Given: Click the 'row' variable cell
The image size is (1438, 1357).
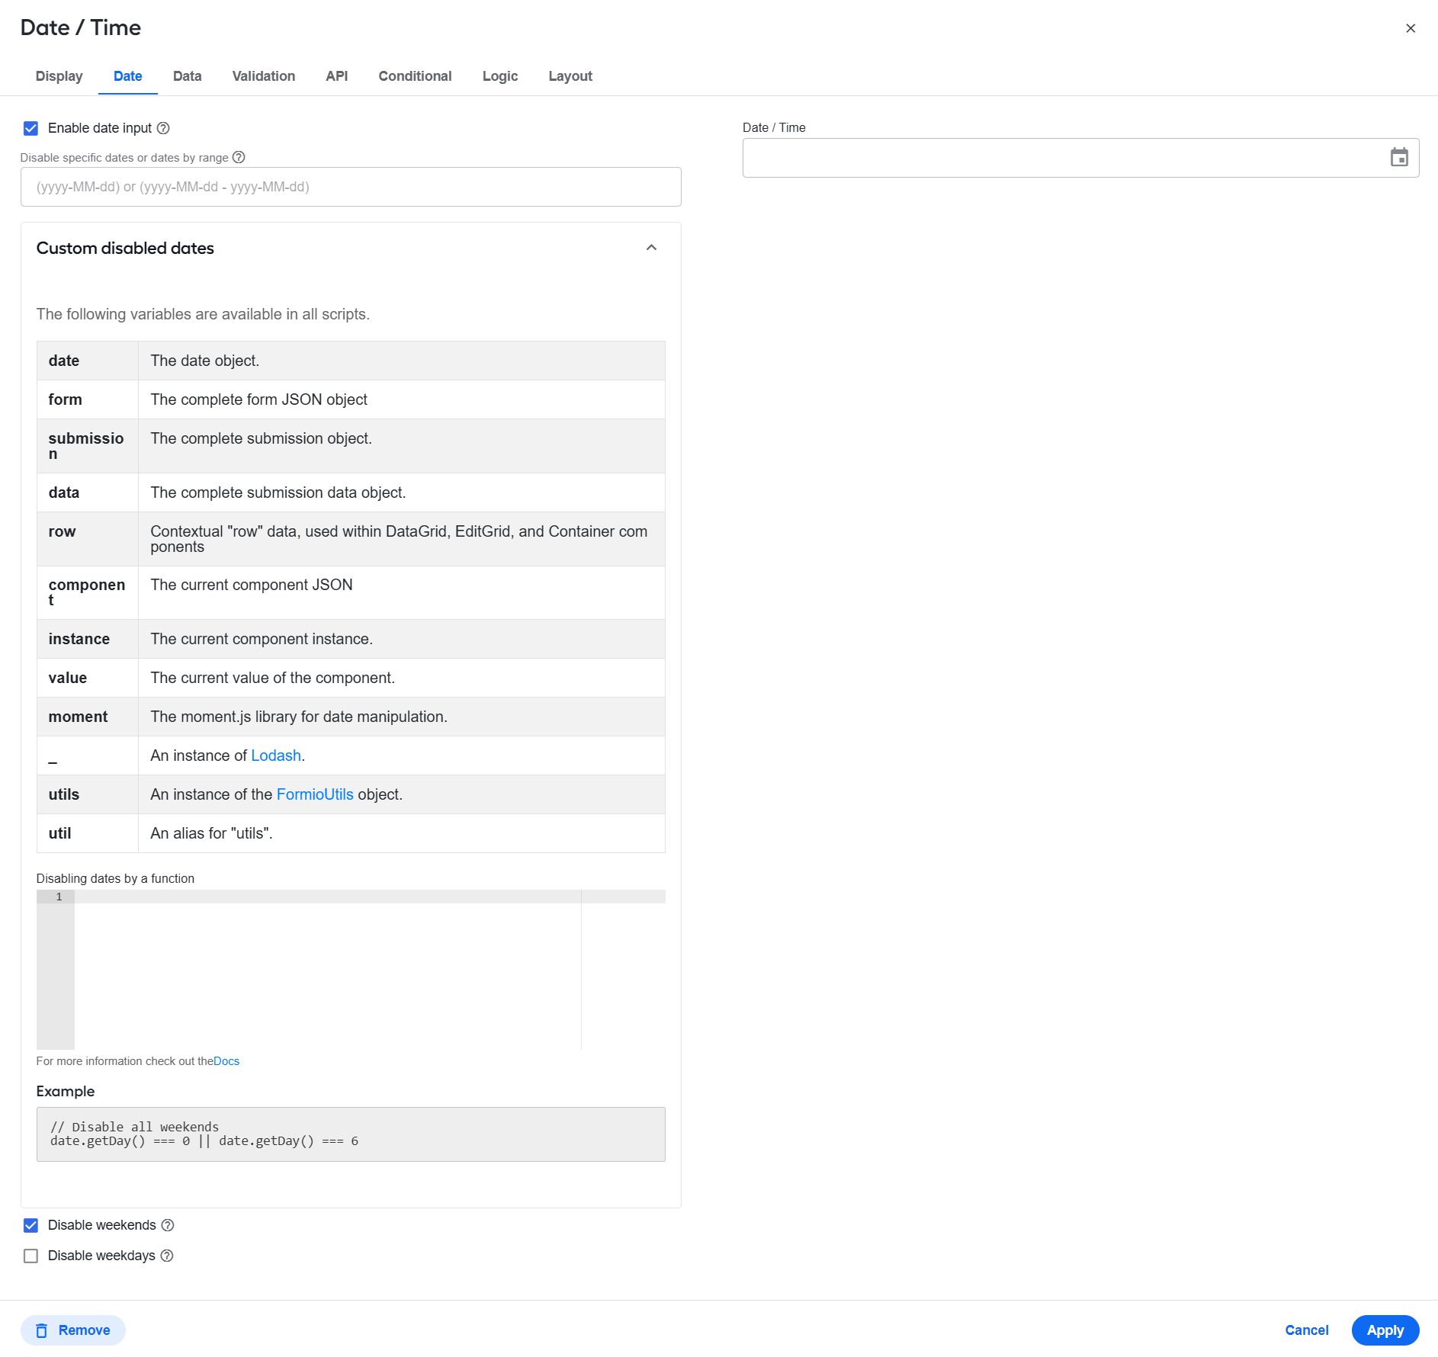Looking at the screenshot, I should coord(87,539).
